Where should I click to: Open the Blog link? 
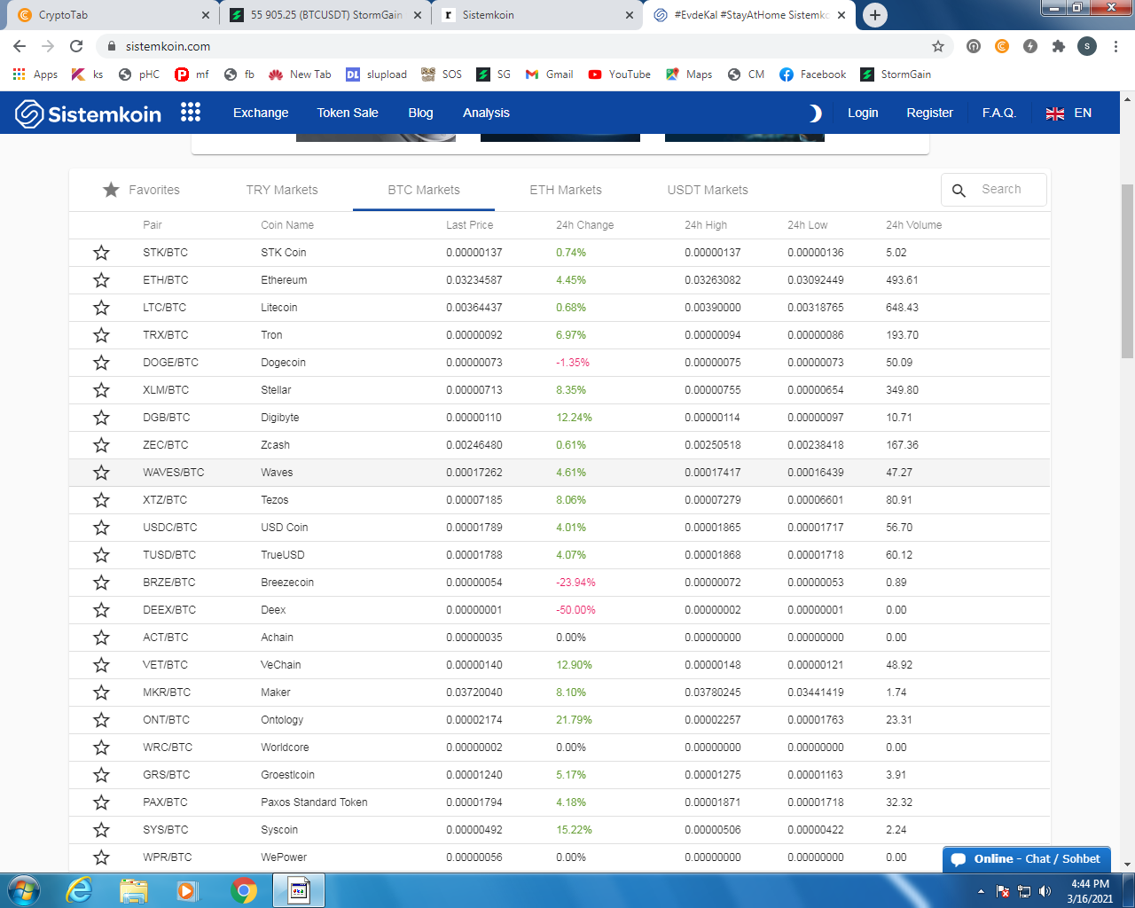[x=420, y=113]
